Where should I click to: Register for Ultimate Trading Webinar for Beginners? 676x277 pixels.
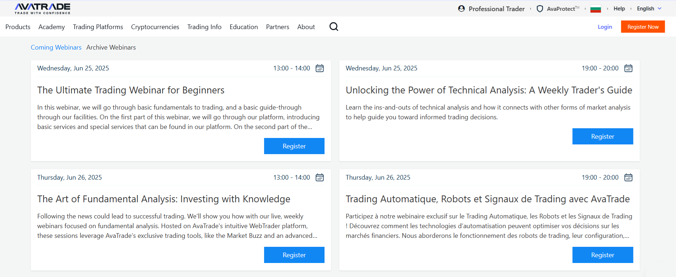point(294,146)
